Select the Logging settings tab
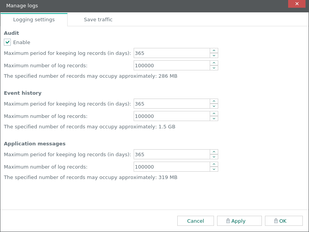The width and height of the screenshot is (309, 232). [34, 20]
